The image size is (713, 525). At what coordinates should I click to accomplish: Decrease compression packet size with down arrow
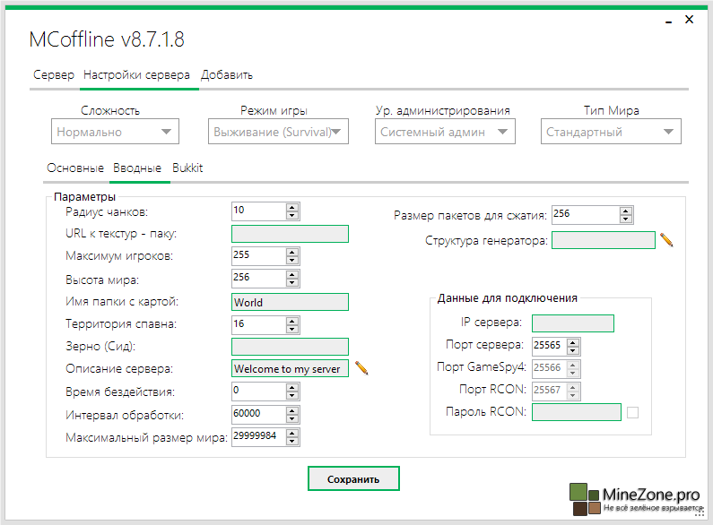(x=626, y=218)
